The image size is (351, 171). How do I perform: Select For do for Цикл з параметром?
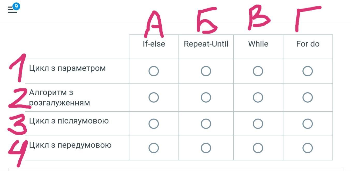308,71
